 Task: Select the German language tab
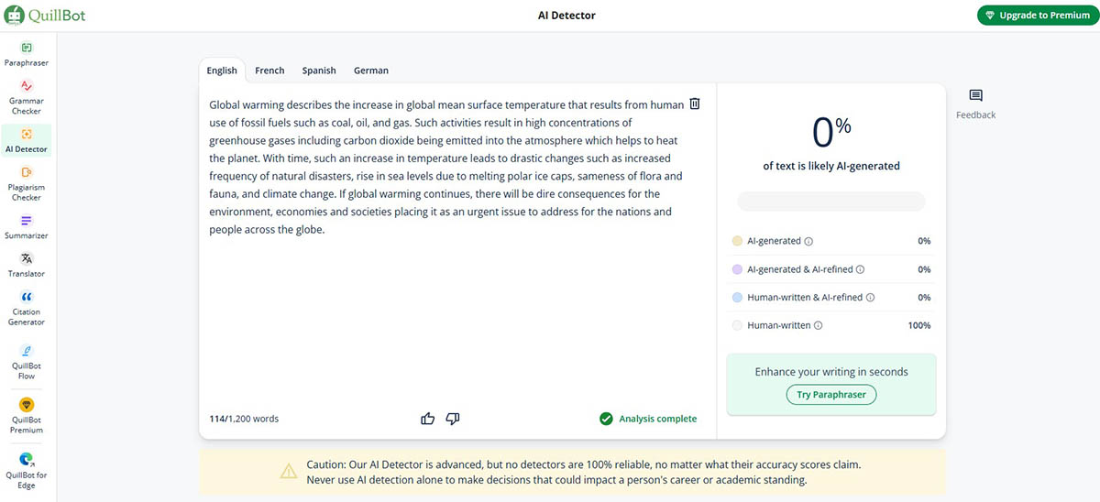coord(371,71)
